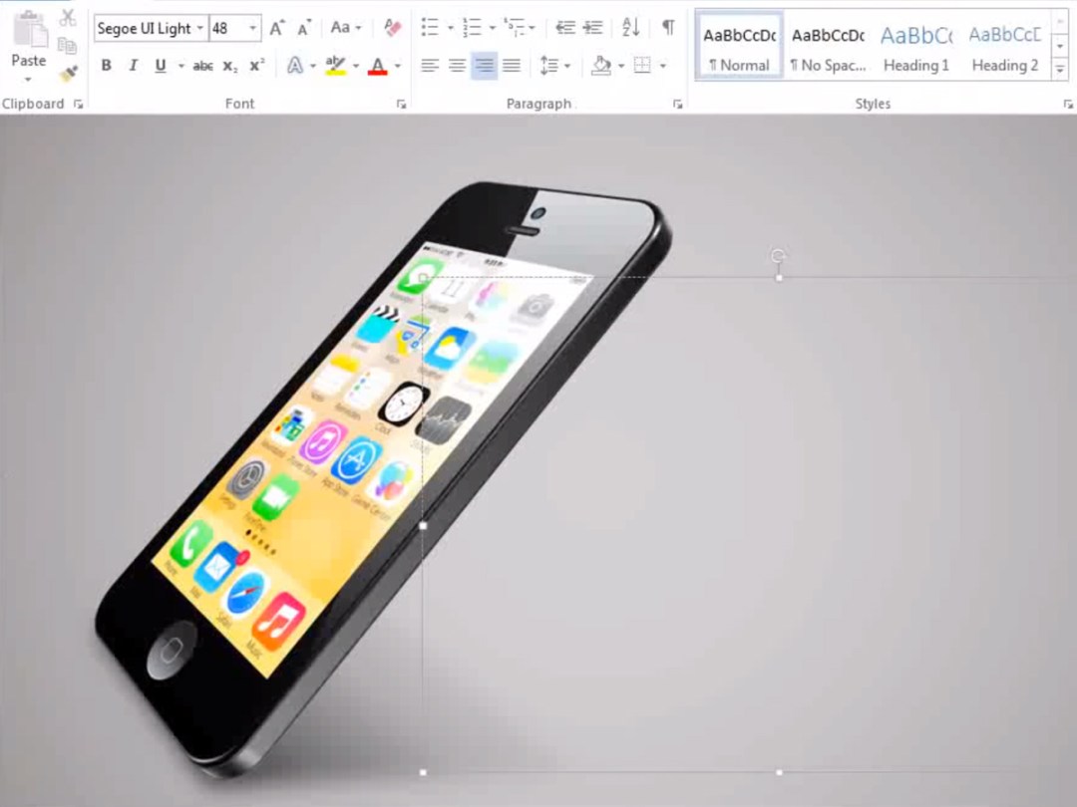Select Center alignment
The height and width of the screenshot is (807, 1077).
[457, 66]
